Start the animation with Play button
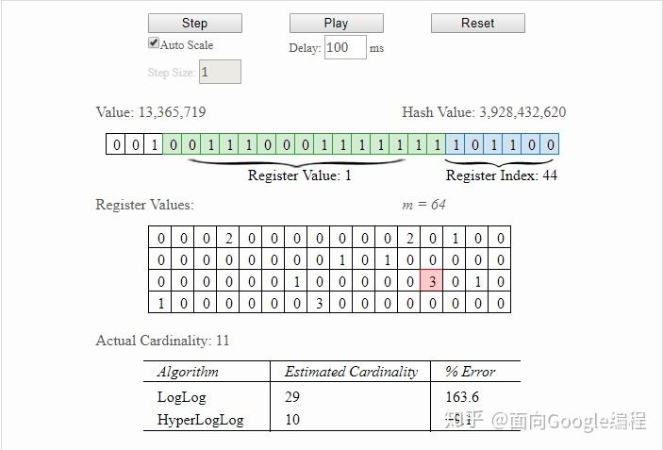Screen dimensions: 663x450 point(336,23)
